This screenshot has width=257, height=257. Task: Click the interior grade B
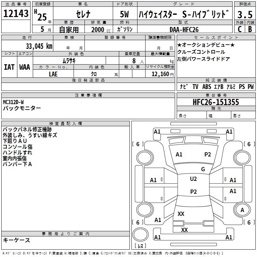(x=250, y=29)
